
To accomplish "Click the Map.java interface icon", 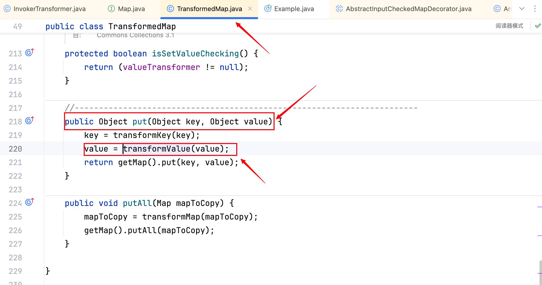I will 111,9.
